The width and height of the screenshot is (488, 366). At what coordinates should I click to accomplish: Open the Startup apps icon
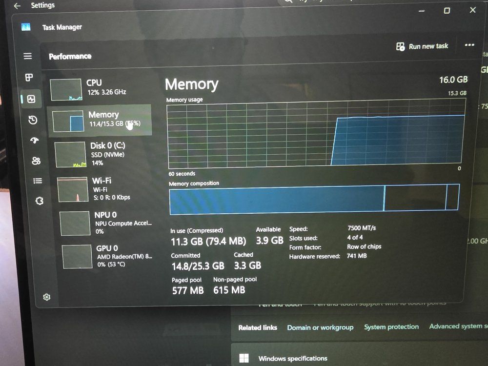pos(34,141)
